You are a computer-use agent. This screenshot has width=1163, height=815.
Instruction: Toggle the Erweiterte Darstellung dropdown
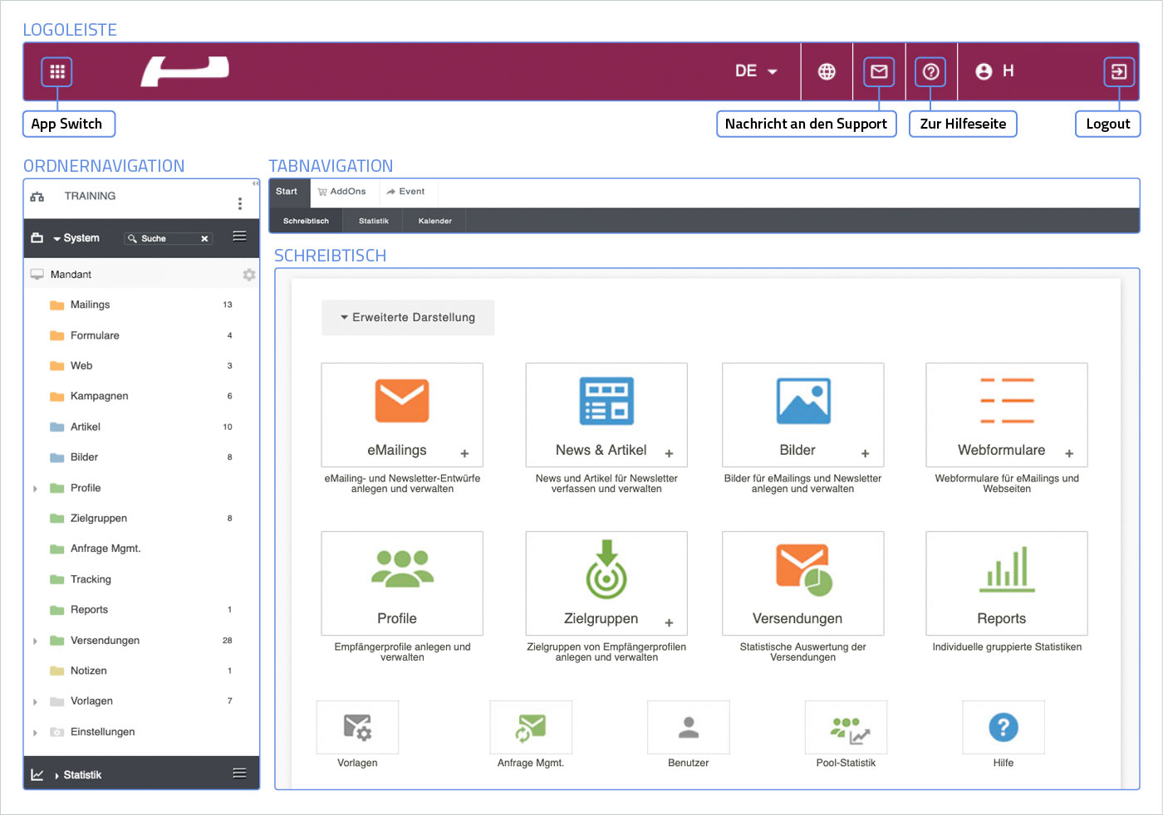point(408,318)
